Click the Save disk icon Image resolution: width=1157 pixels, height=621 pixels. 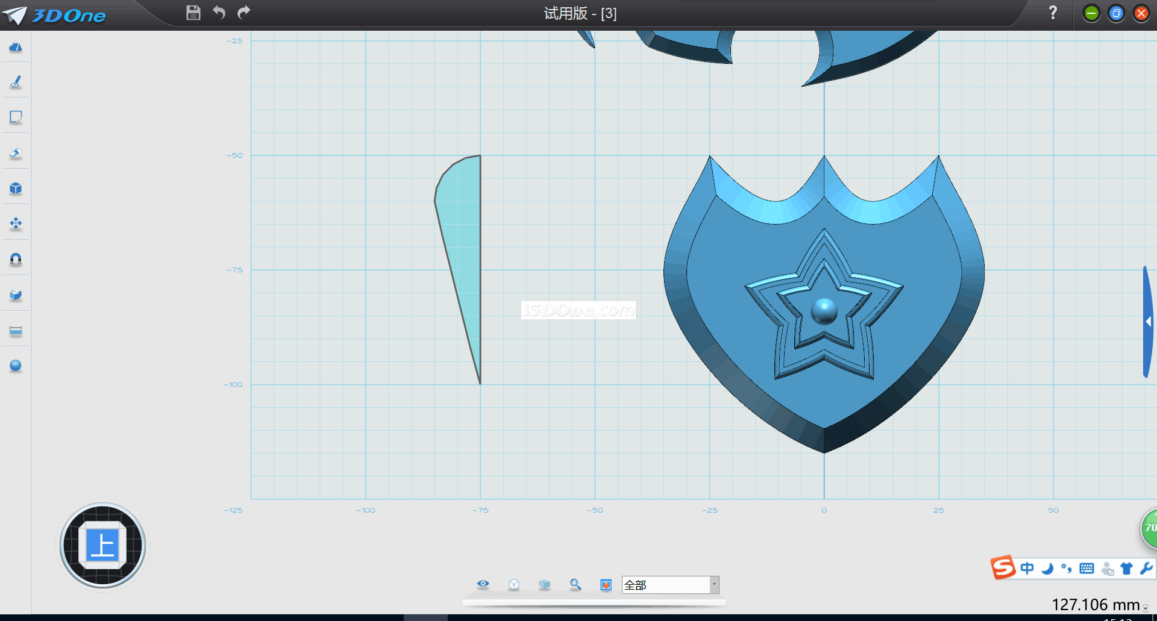(193, 13)
